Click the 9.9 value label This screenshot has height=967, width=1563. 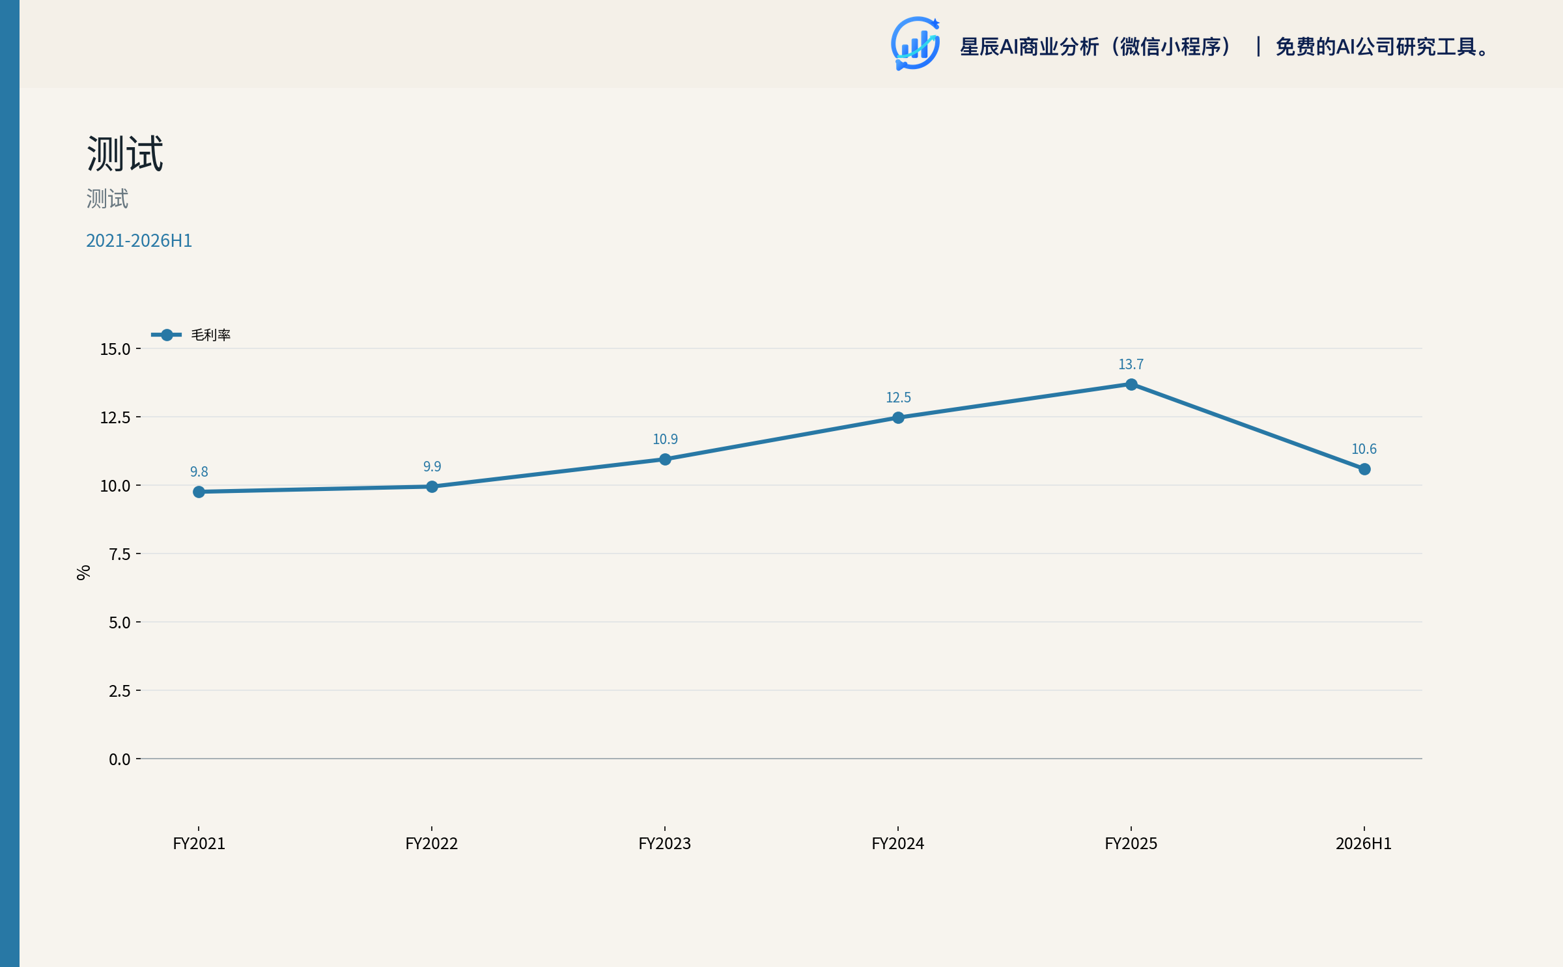tap(432, 466)
